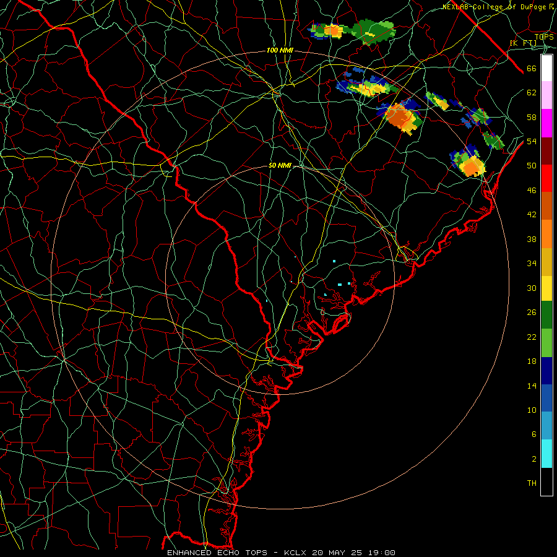Screen dimensions: 557x557
Task: Pick the dark maroon legend swatch
Action: (546, 150)
